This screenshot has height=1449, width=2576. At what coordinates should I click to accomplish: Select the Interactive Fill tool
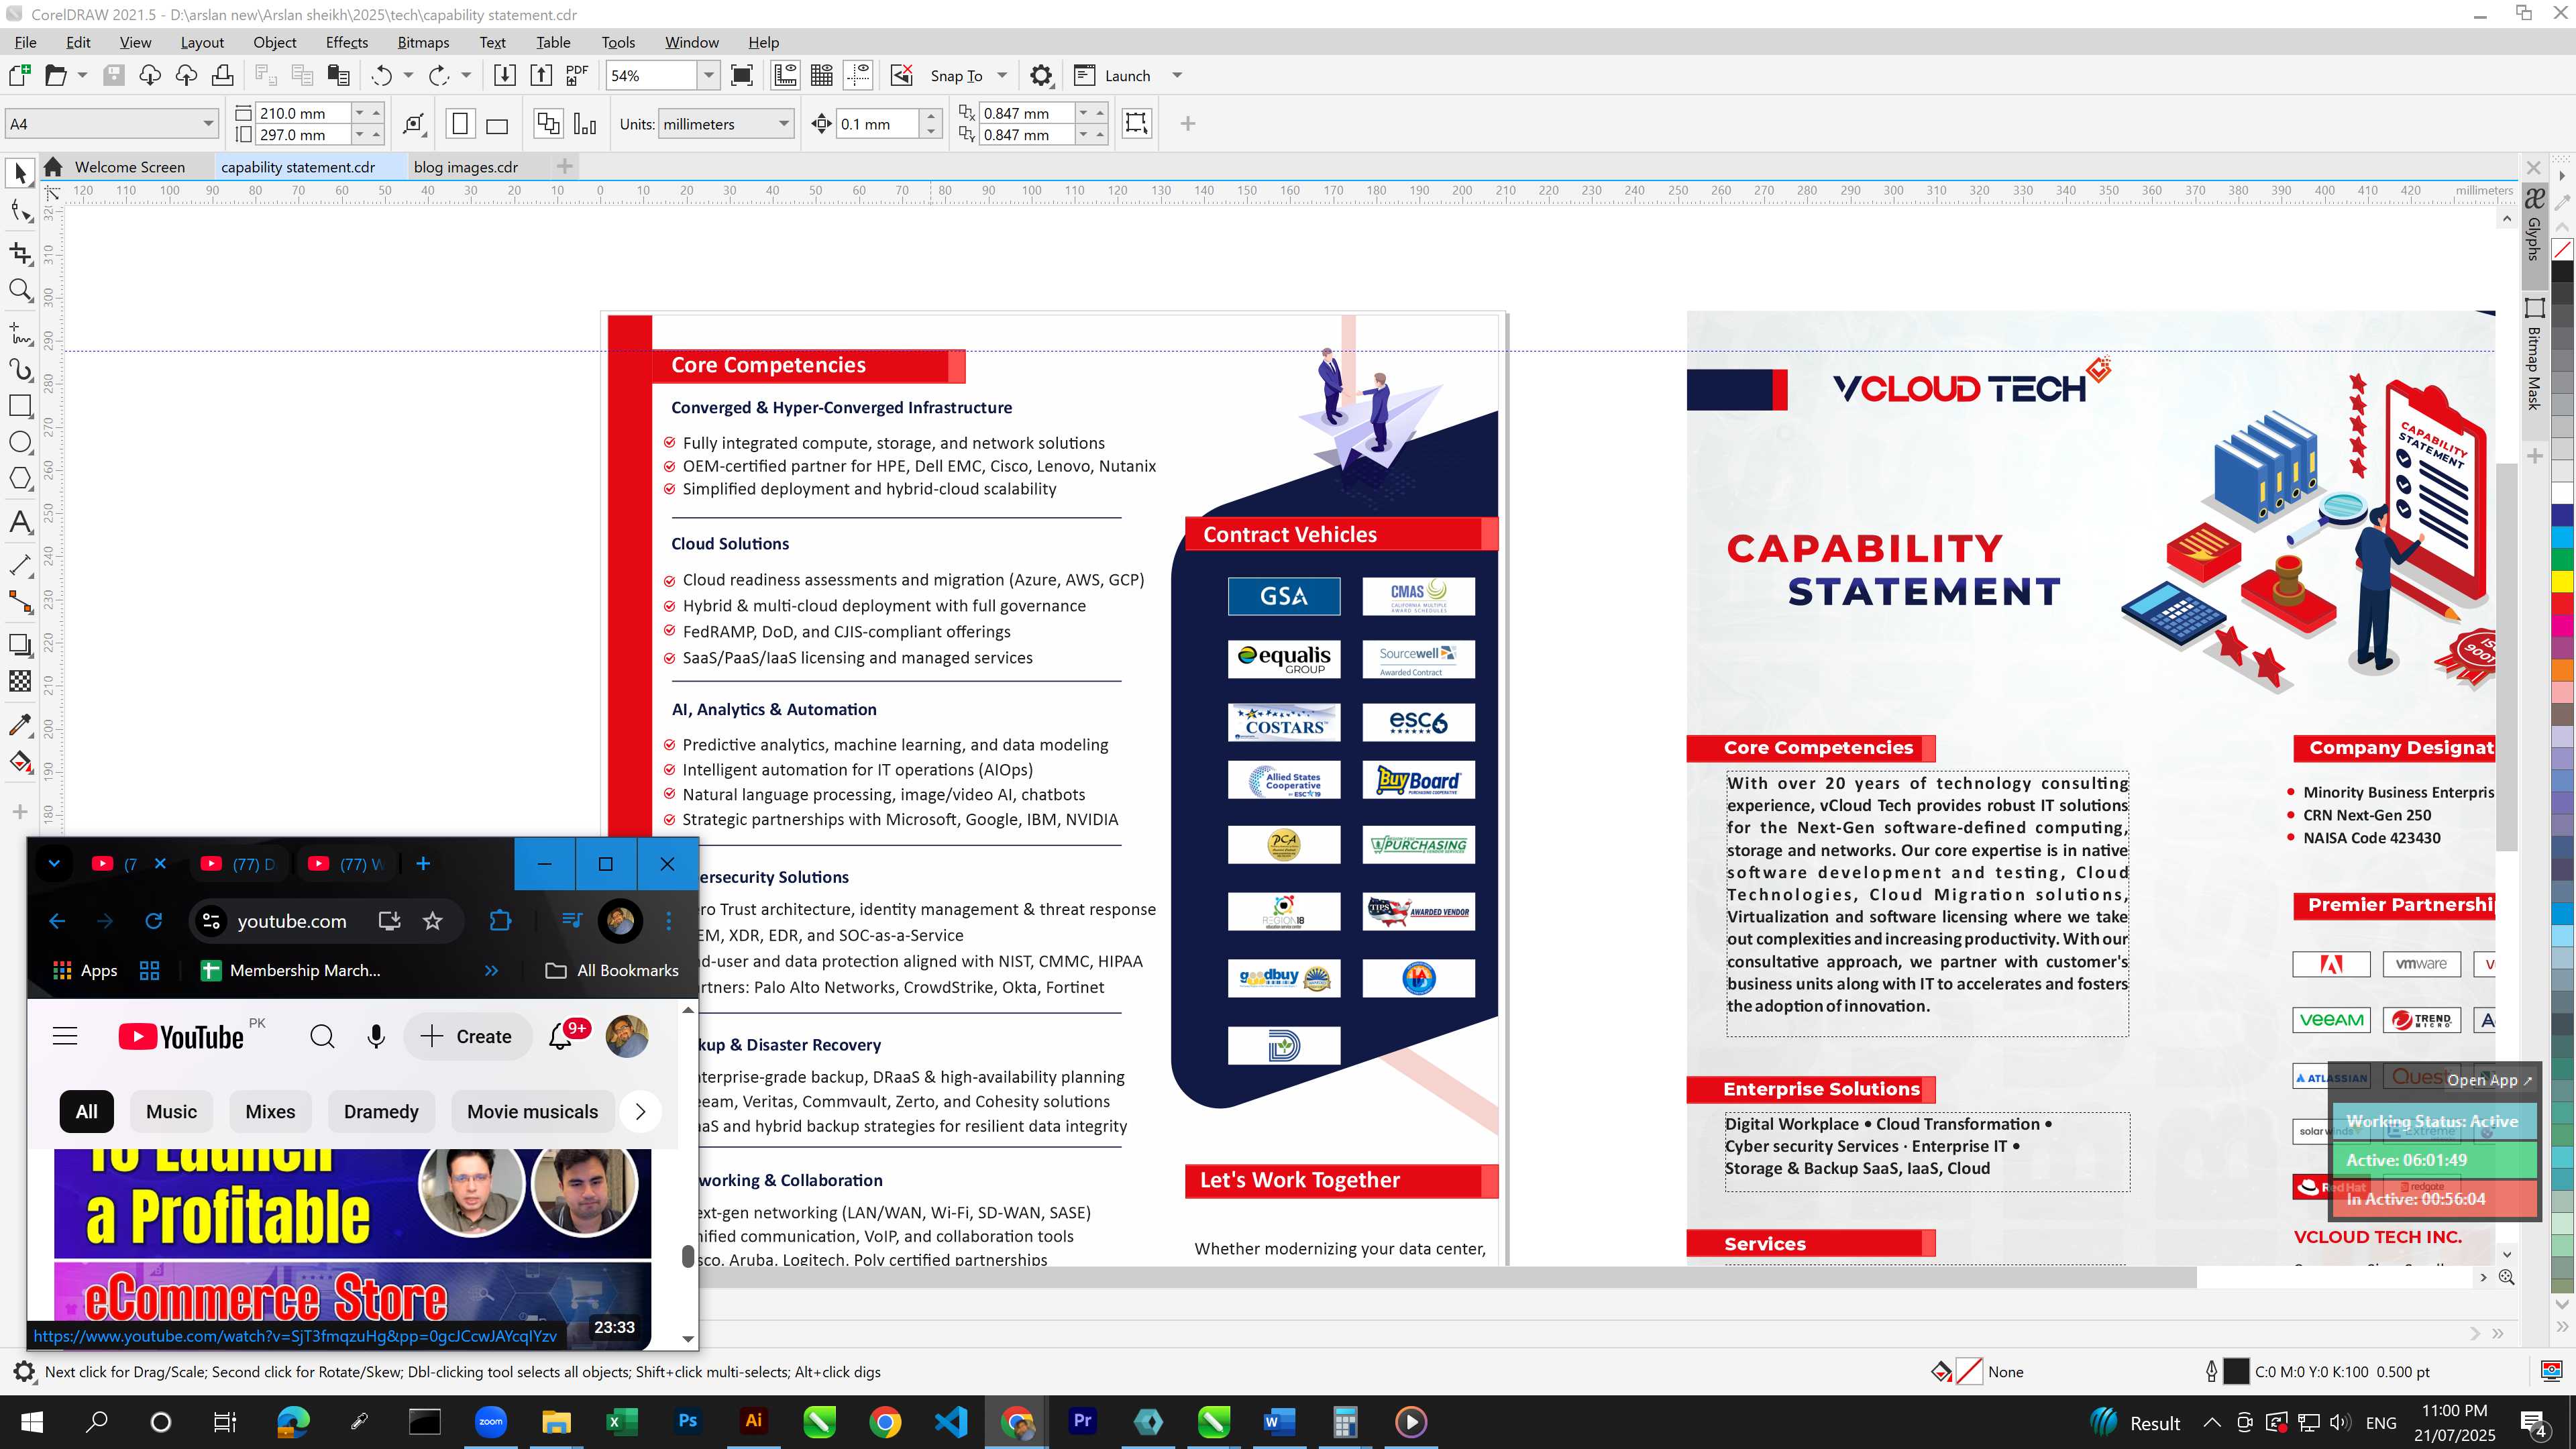point(20,762)
